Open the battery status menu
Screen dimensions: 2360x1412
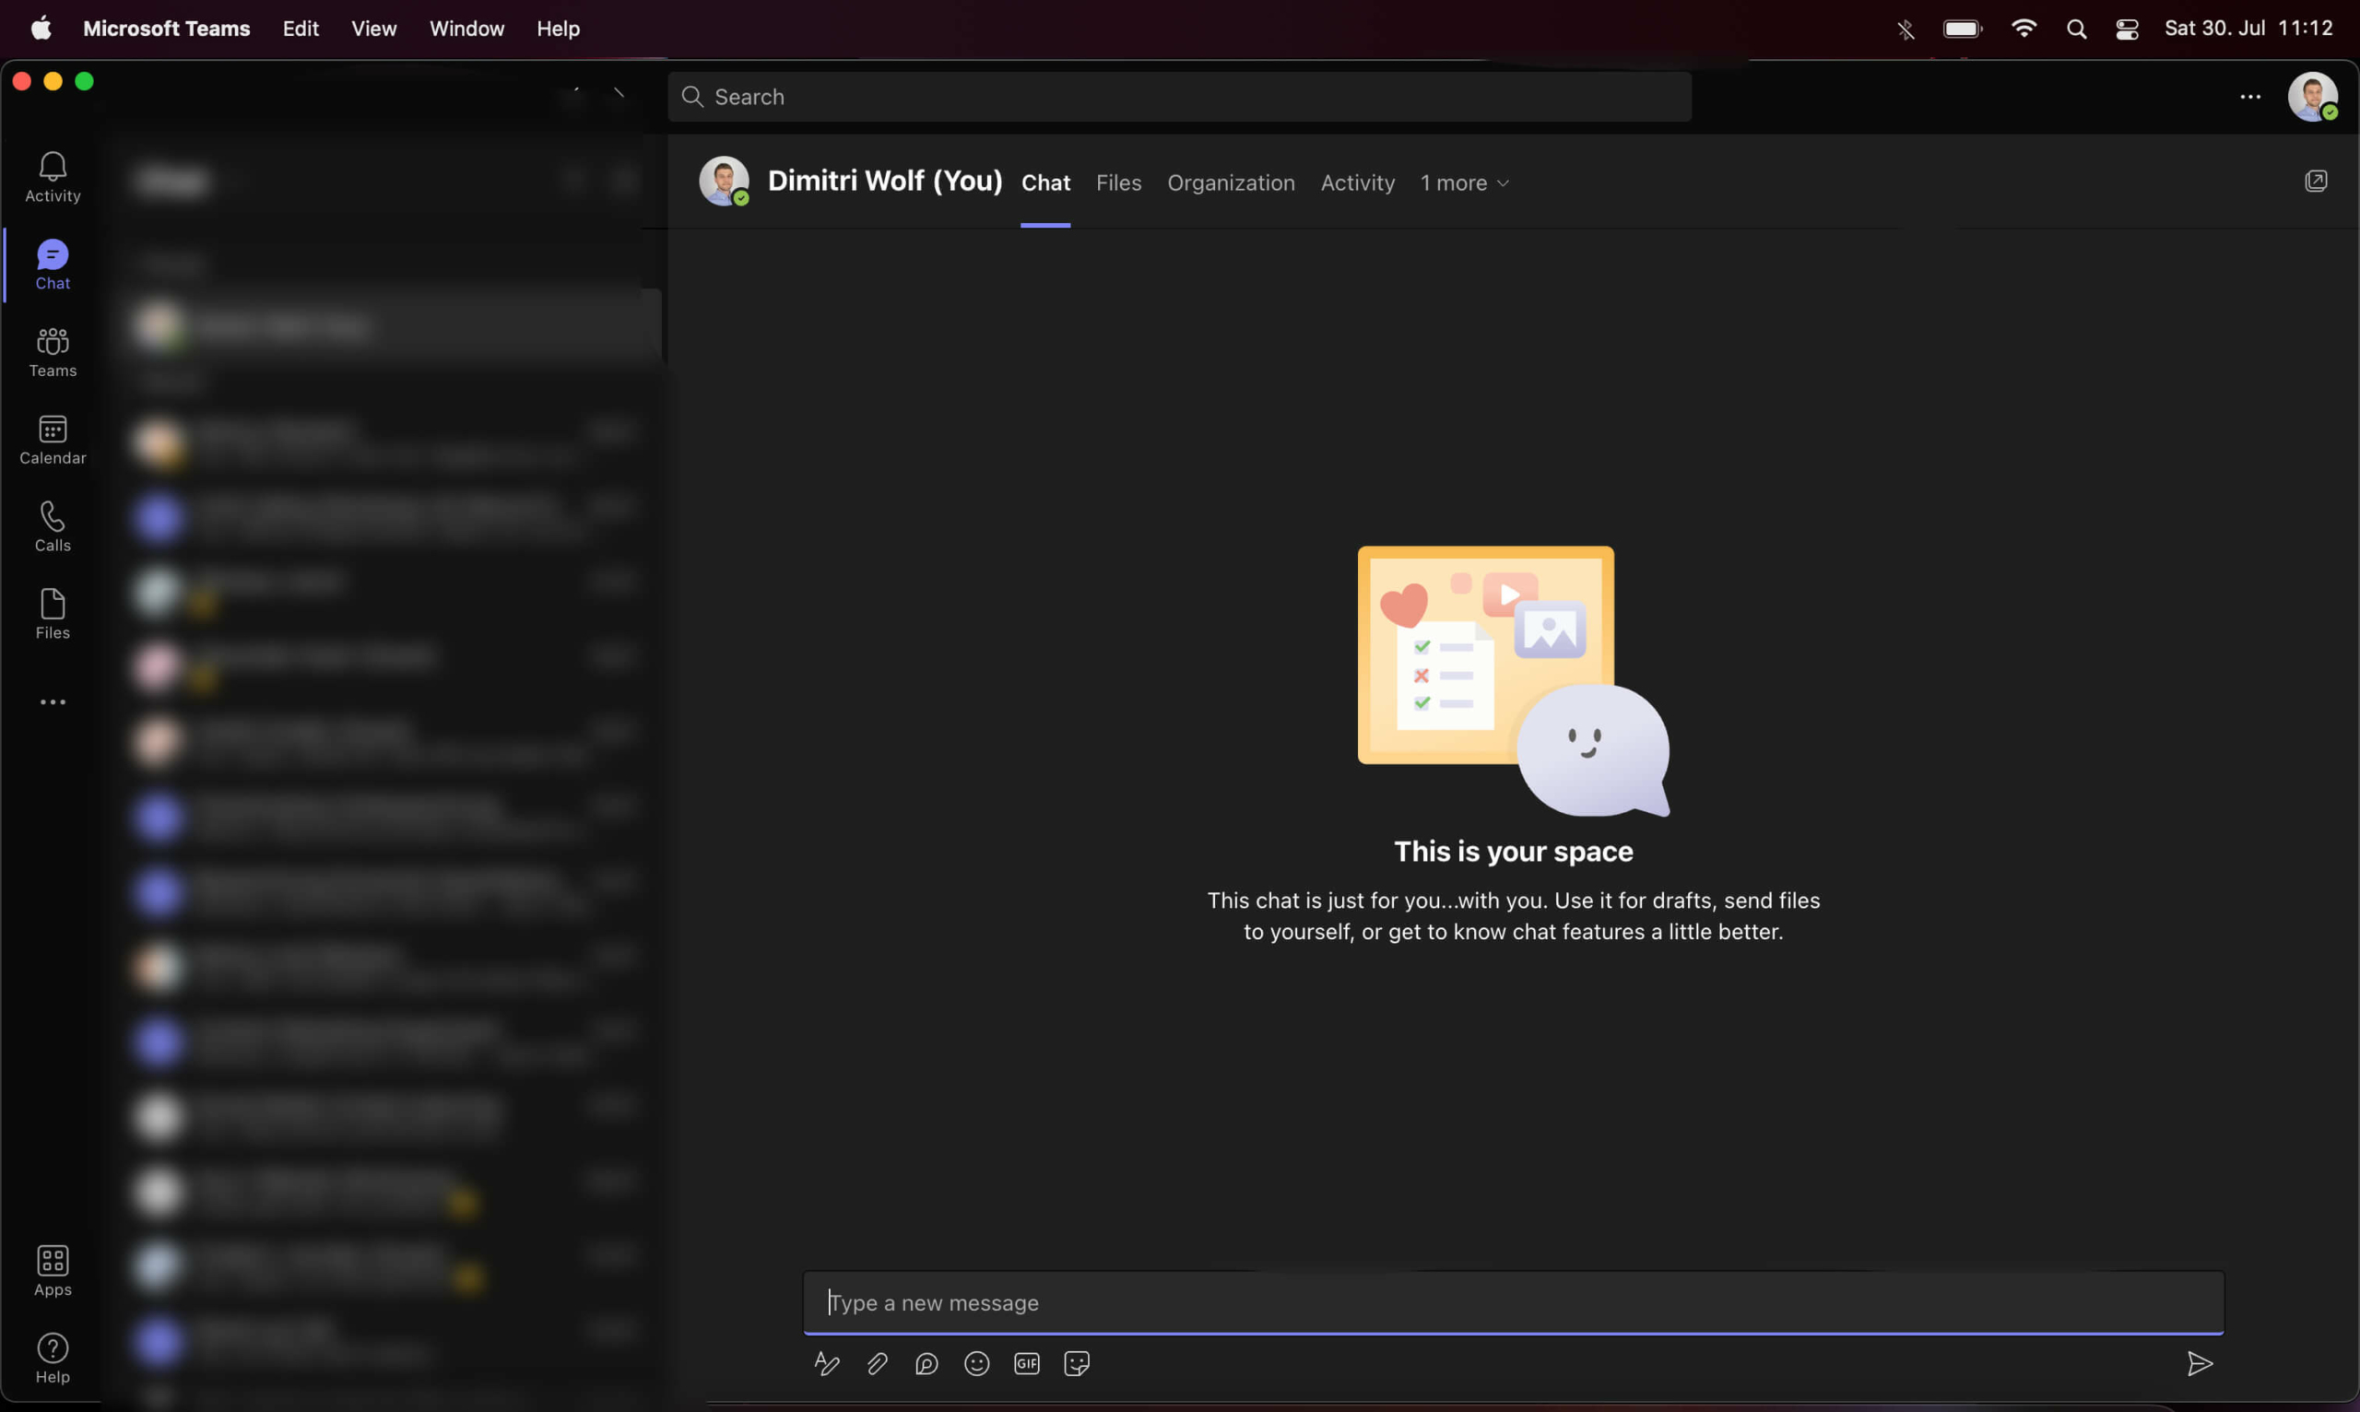pos(1964,29)
